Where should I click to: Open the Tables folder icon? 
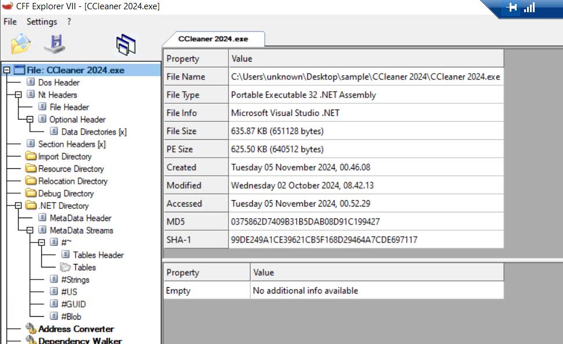tap(66, 267)
